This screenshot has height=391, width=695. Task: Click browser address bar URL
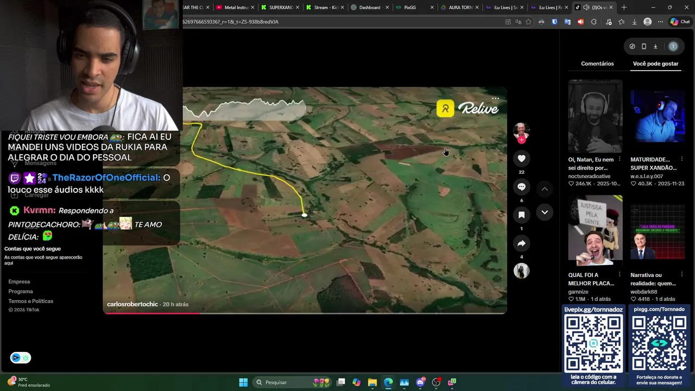pos(342,22)
